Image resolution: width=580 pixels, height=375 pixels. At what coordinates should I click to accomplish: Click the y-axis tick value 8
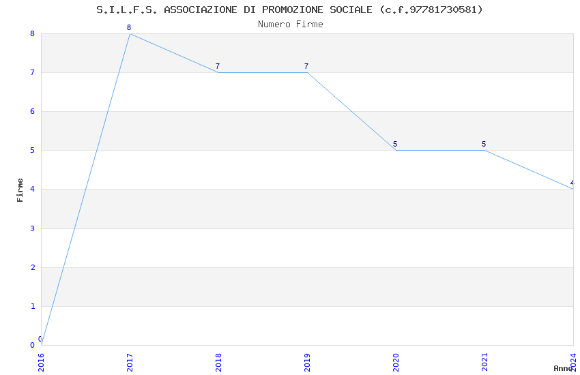click(33, 33)
